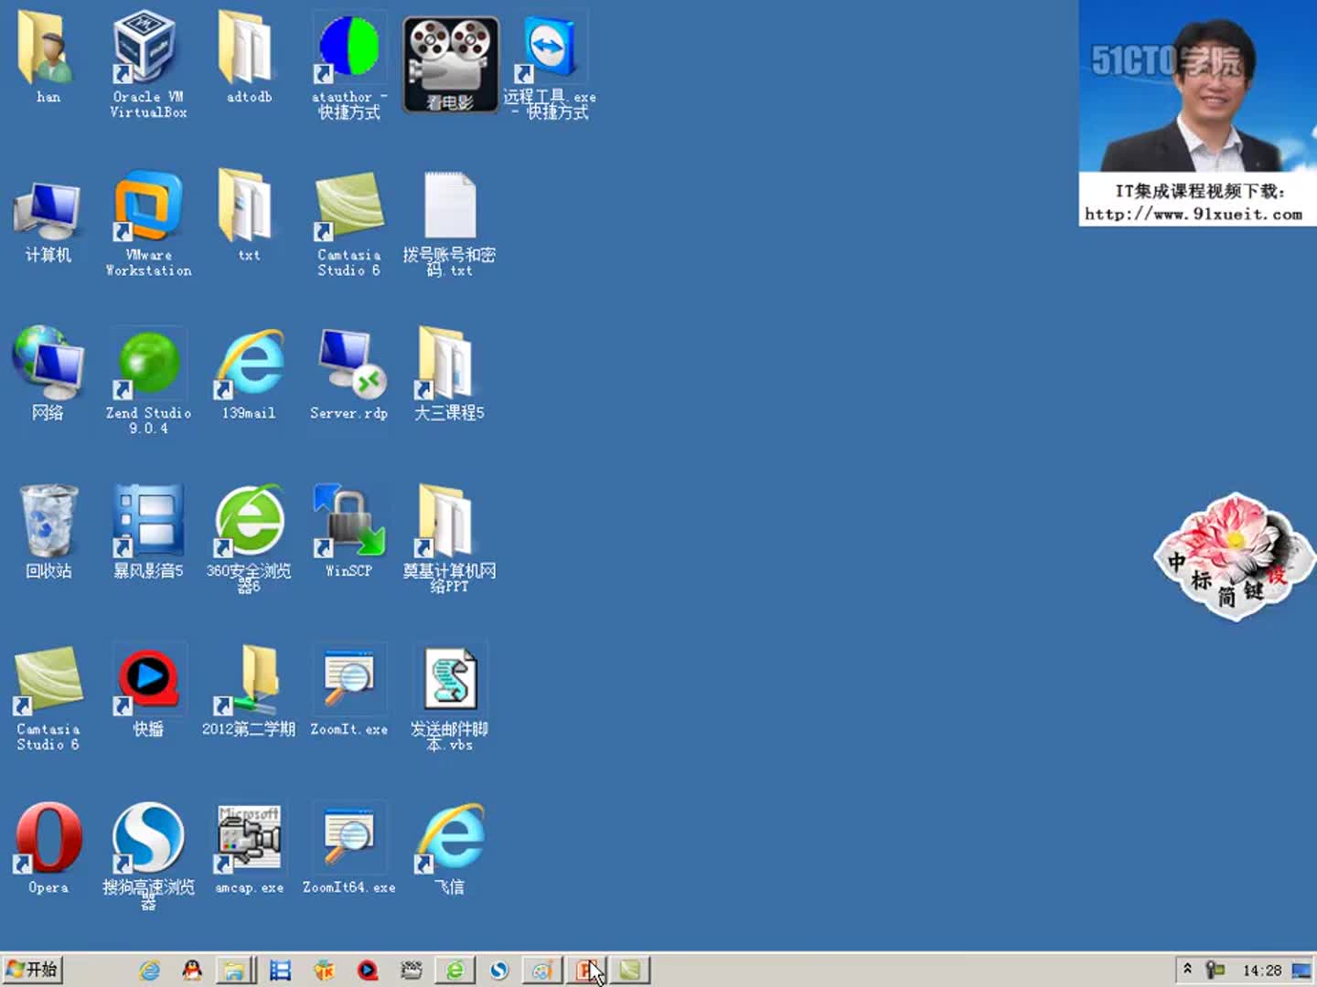1317x987 pixels.
Task: Open the file explorer folder taskbar button
Action: (x=235, y=971)
